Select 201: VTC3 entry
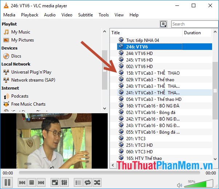 [136, 139]
